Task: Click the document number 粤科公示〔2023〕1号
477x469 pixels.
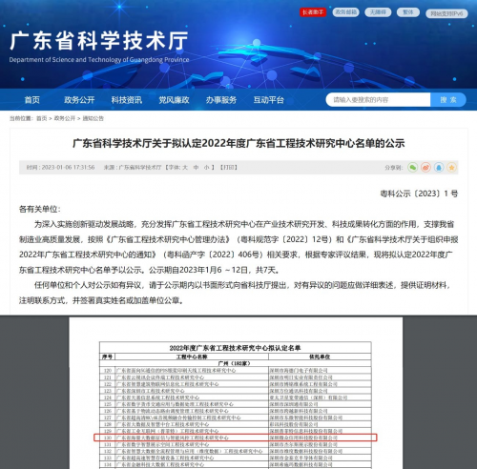Action: tap(419, 194)
